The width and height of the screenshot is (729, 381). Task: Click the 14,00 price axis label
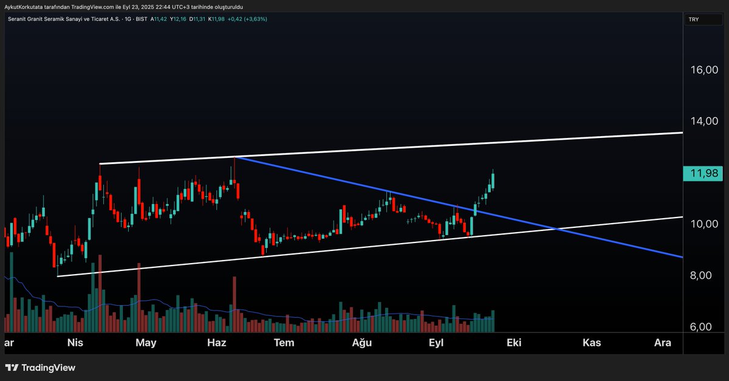703,122
